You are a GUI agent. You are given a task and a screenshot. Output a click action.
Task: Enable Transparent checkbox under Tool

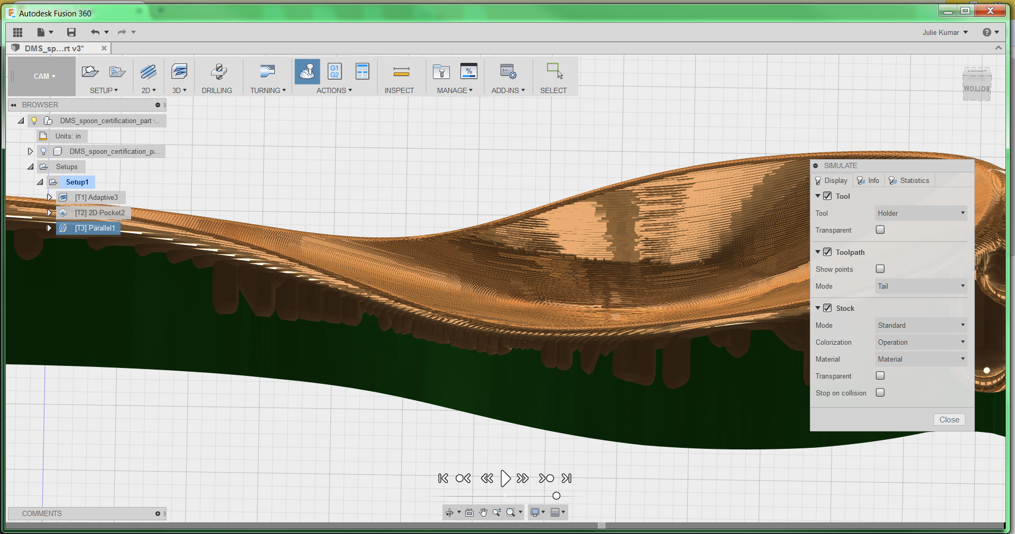click(x=880, y=229)
